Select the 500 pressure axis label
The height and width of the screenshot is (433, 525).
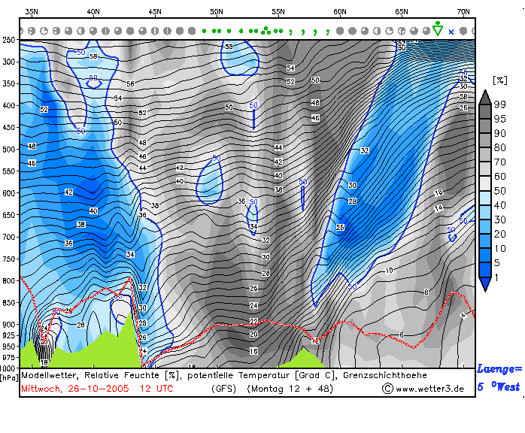tap(9, 150)
